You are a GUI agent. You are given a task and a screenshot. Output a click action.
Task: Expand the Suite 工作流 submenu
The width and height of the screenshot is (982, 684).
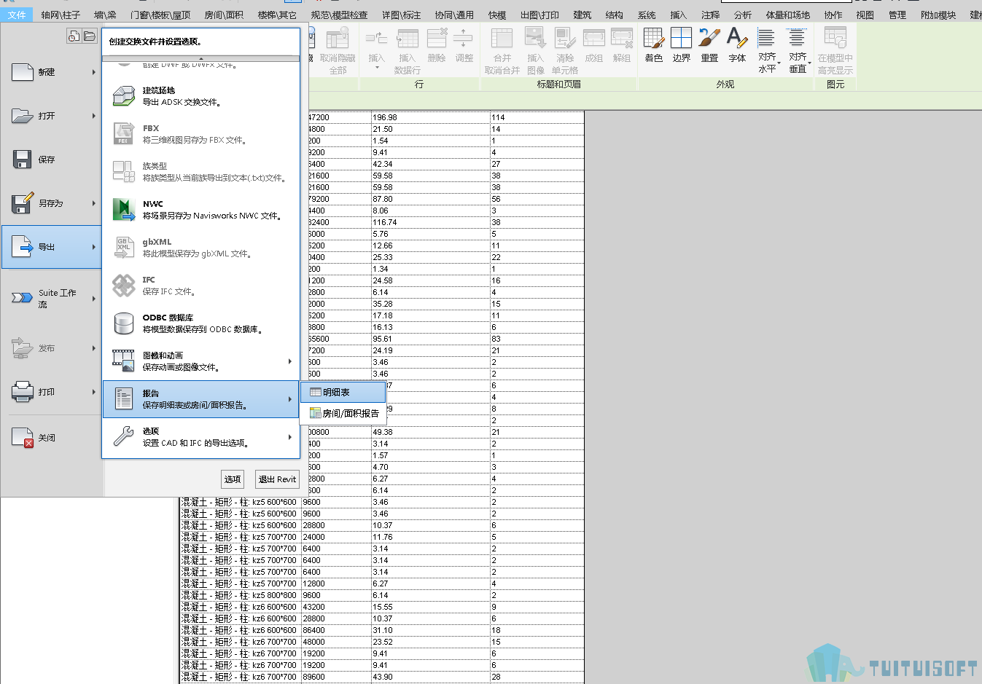pos(94,298)
